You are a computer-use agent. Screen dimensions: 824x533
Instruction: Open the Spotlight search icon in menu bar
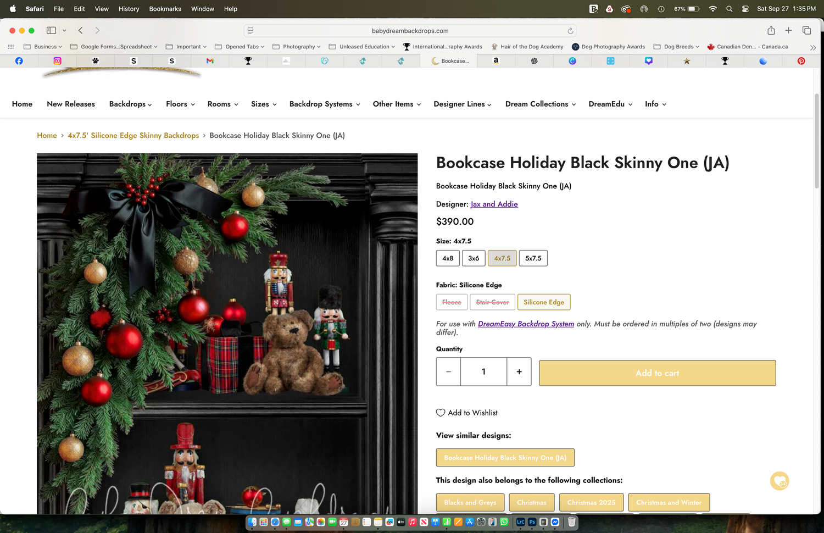tap(729, 9)
